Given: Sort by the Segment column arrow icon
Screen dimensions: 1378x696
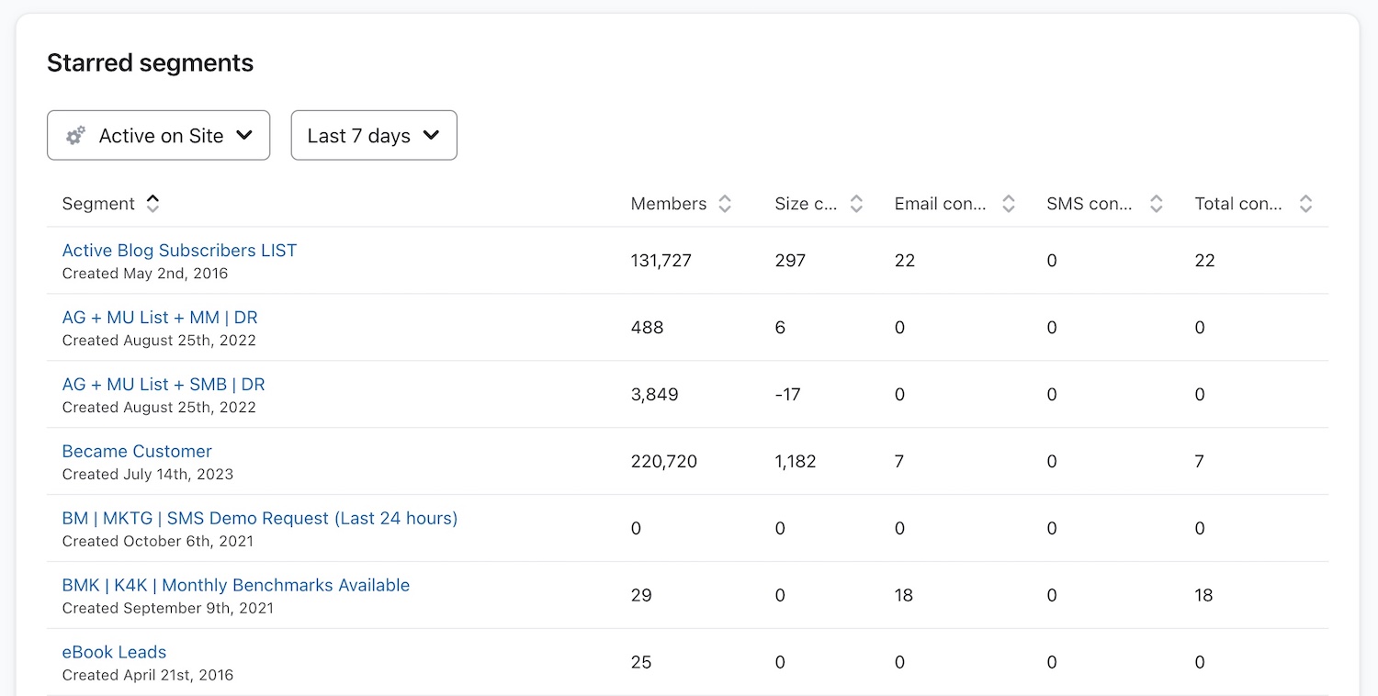Looking at the screenshot, I should (152, 204).
